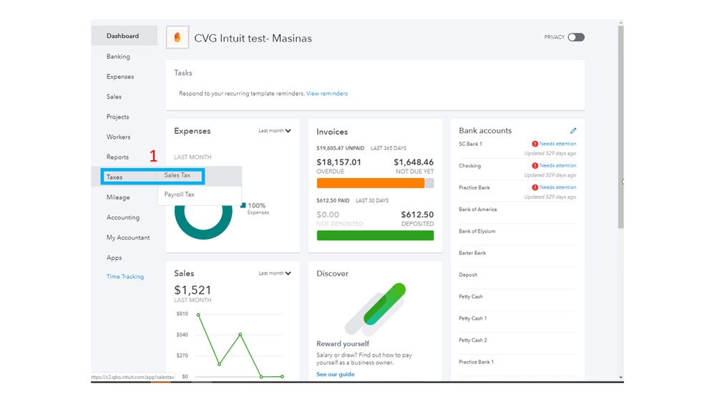Click $612.50 deposited amount
This screenshot has width=715, height=402.
(417, 215)
